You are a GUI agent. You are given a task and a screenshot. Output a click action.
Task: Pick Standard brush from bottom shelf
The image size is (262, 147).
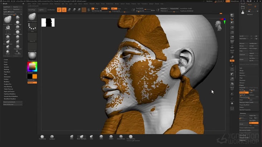click(x=52, y=137)
